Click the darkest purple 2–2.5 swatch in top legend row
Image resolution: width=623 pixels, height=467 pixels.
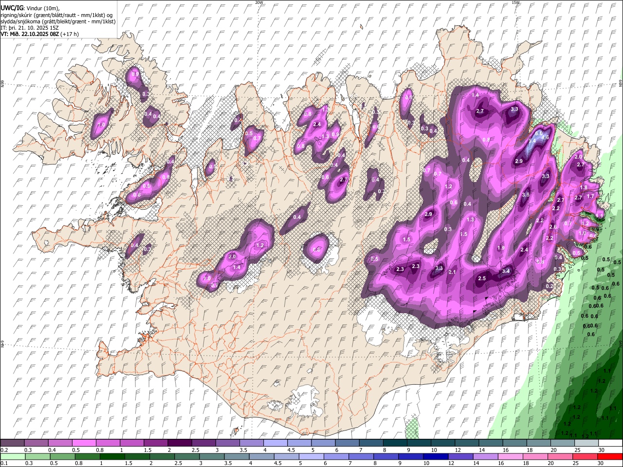pyautogui.click(x=179, y=443)
